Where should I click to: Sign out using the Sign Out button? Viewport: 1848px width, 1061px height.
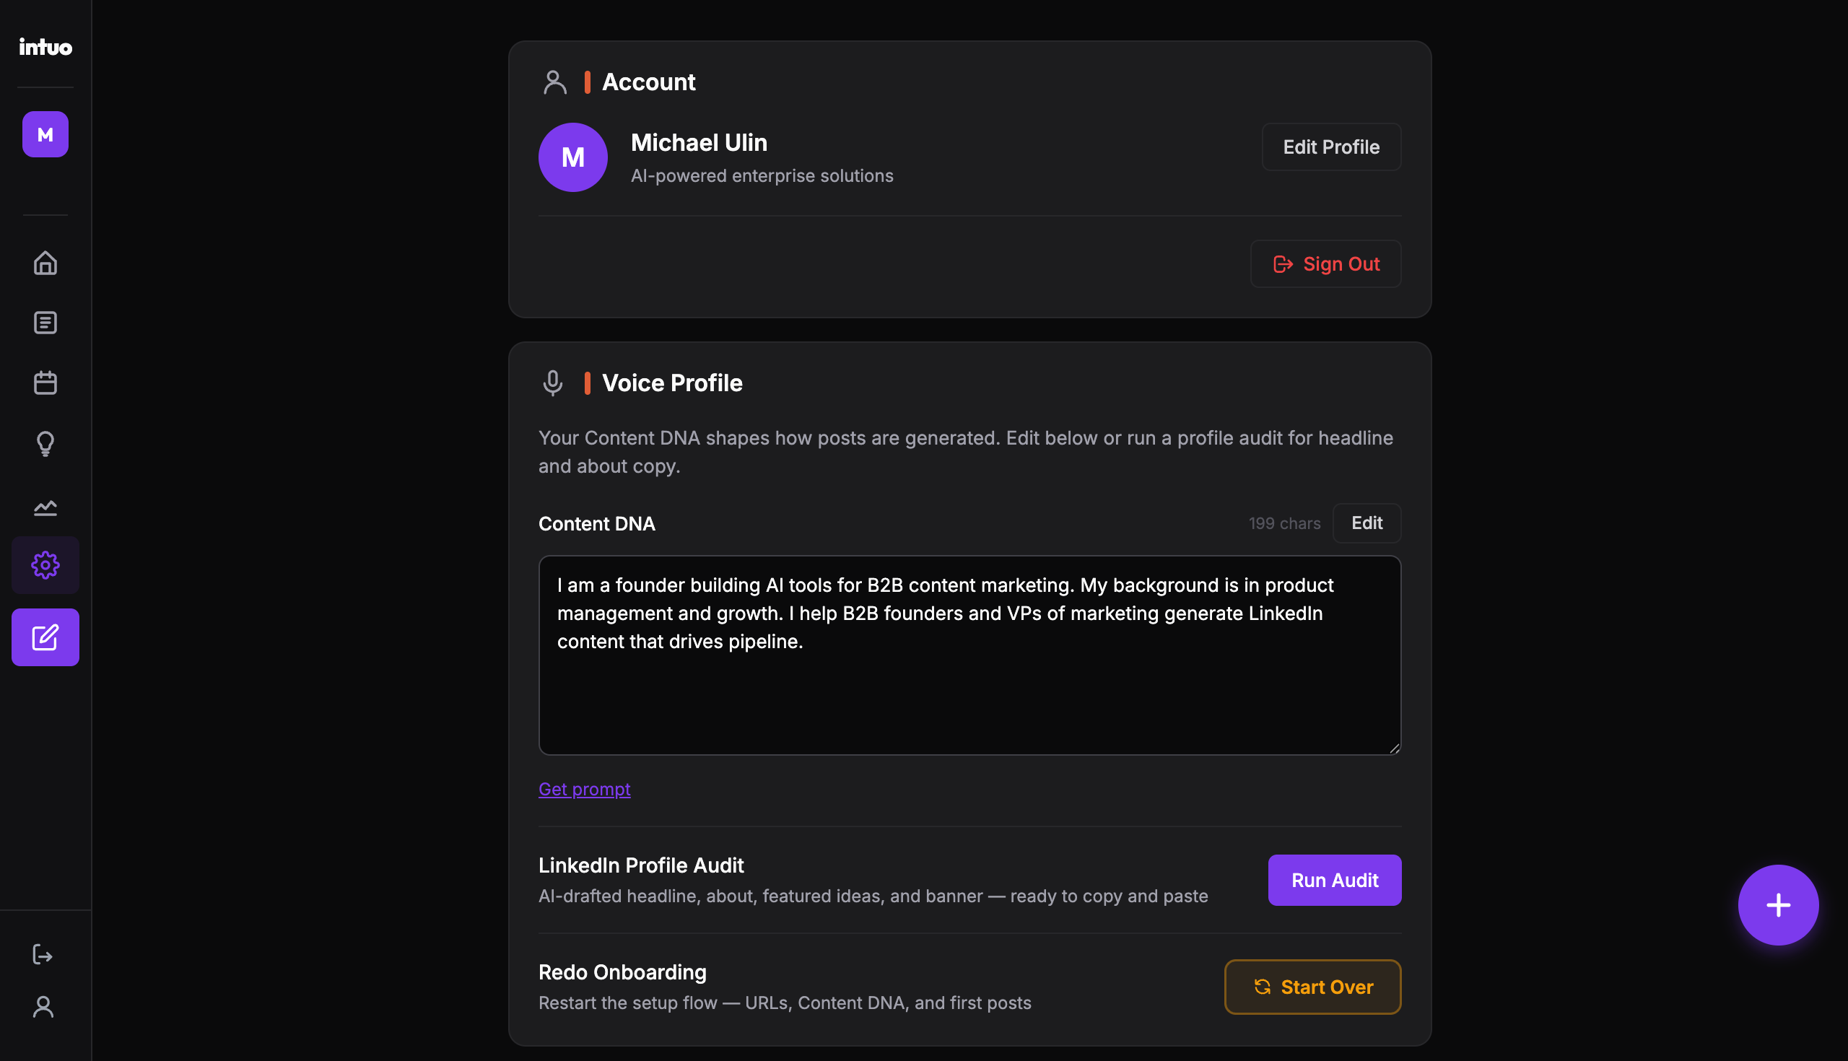1325,263
